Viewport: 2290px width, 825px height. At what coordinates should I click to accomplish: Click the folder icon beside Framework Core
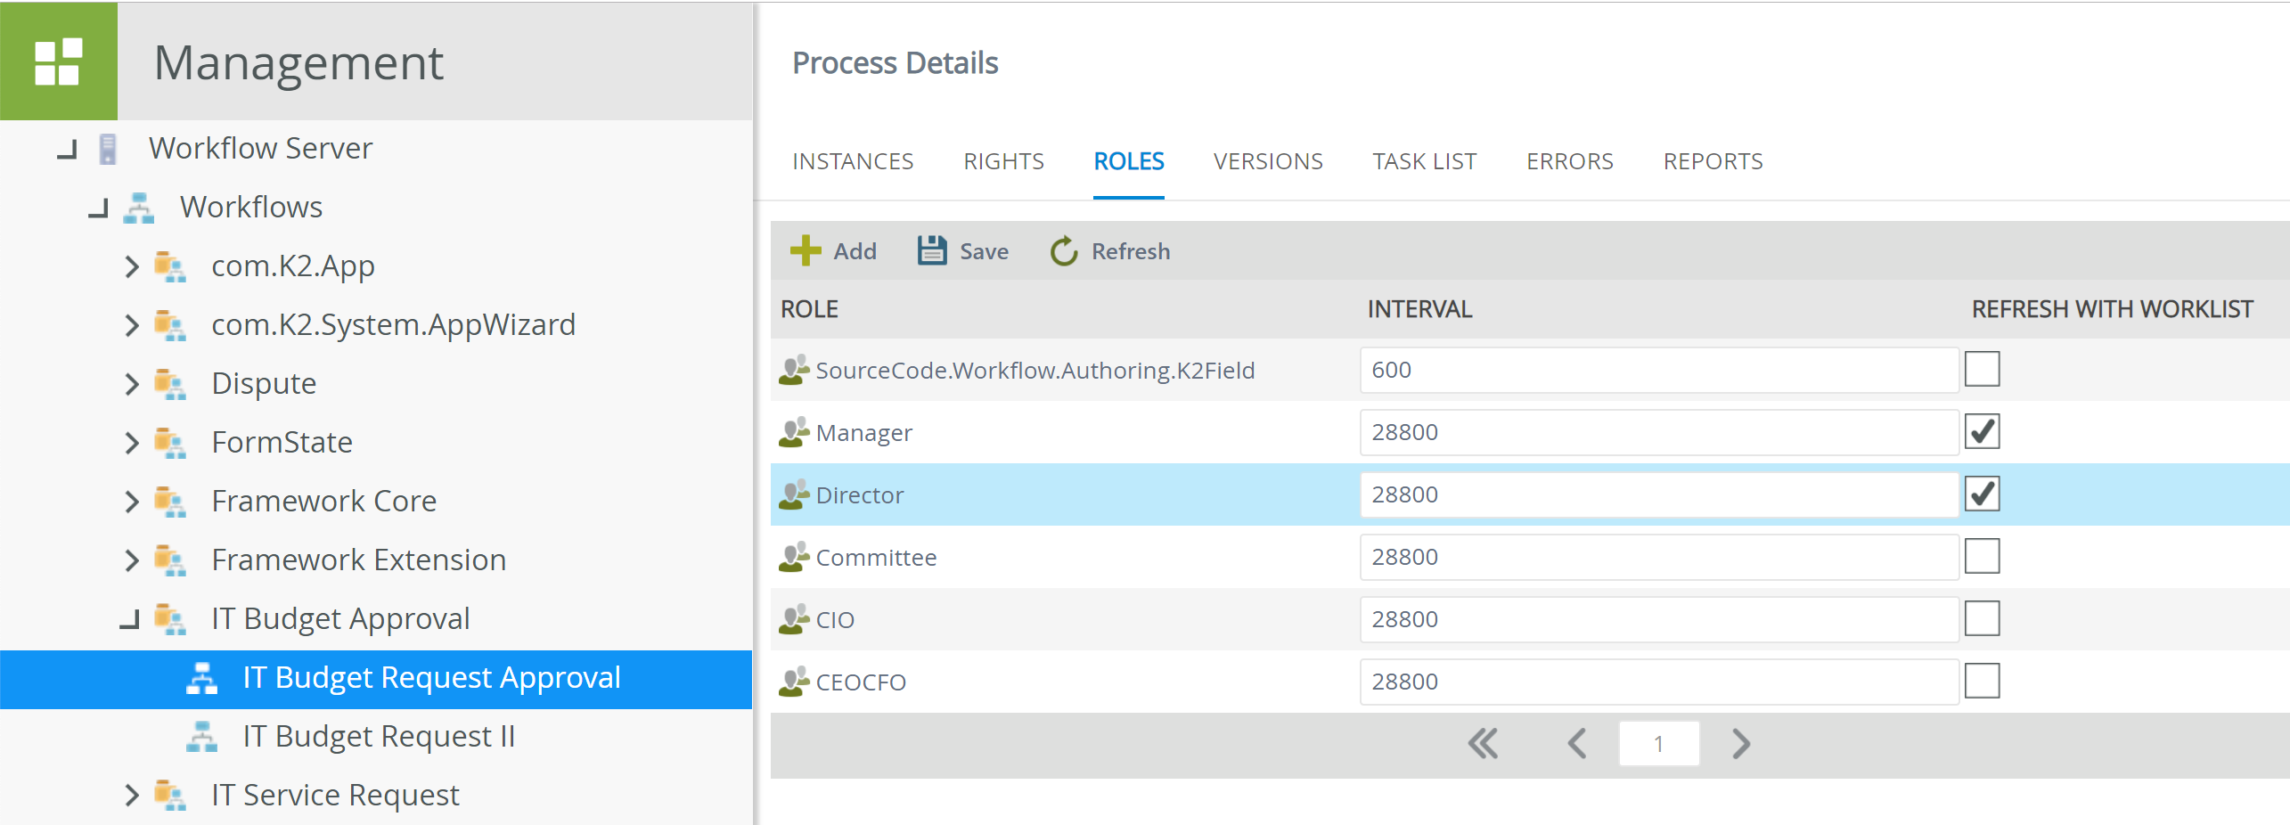171,502
